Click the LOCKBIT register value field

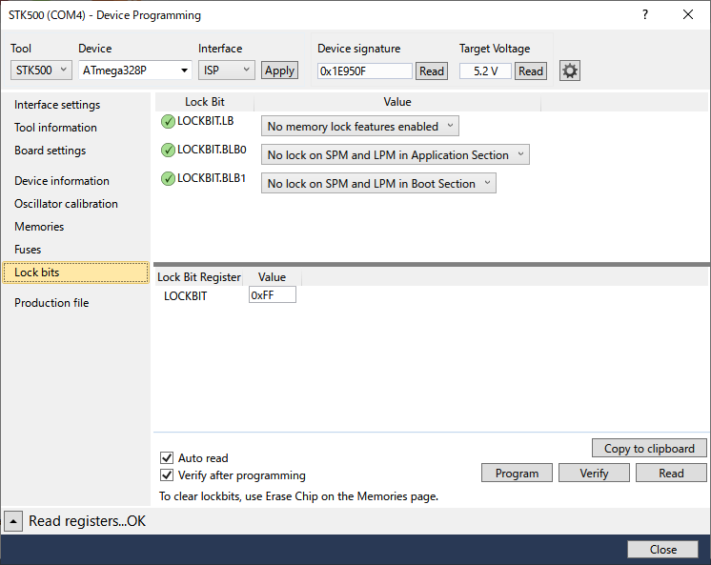point(272,294)
